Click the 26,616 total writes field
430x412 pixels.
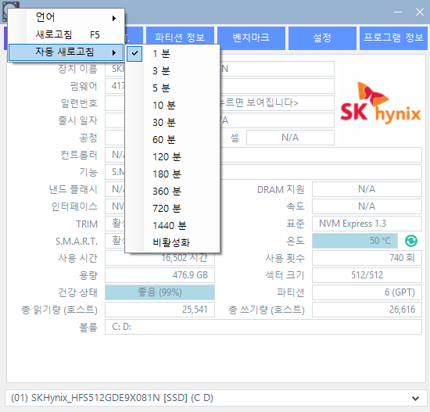pos(367,310)
